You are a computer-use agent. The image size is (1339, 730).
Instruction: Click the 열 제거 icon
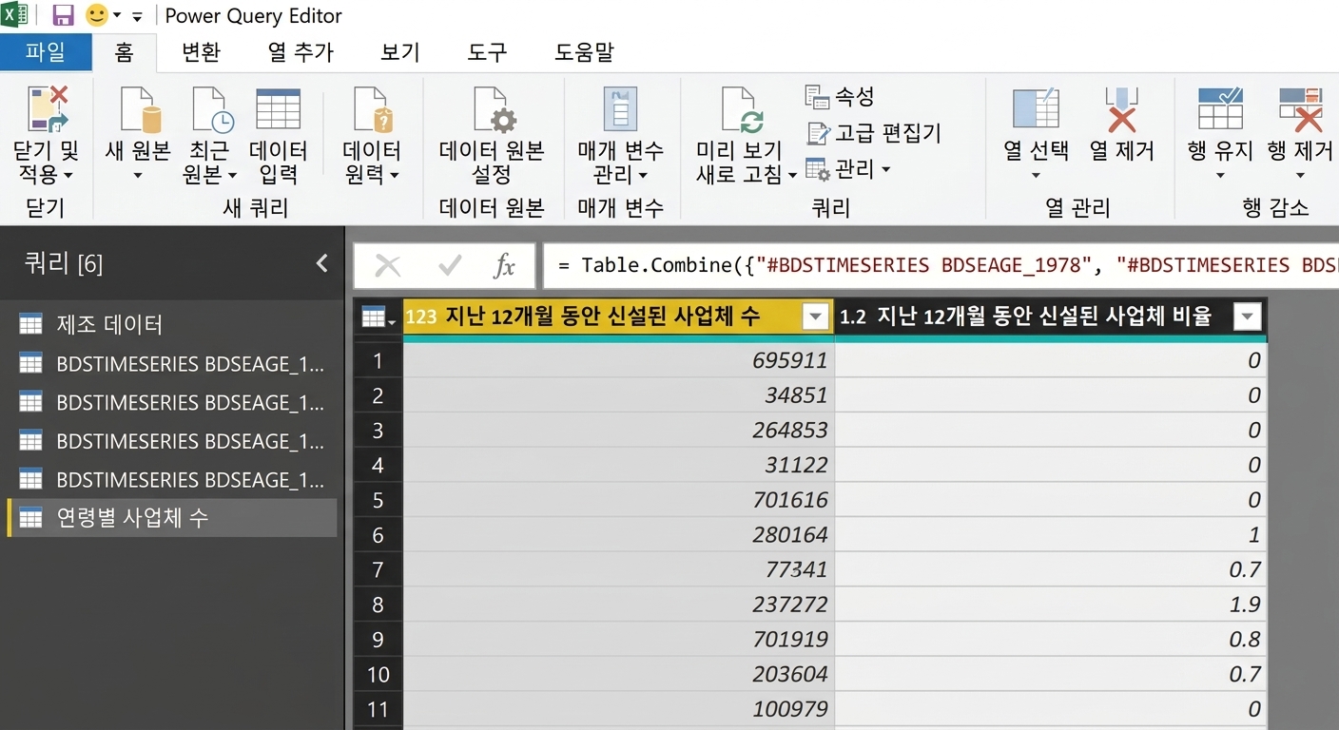click(x=1122, y=108)
